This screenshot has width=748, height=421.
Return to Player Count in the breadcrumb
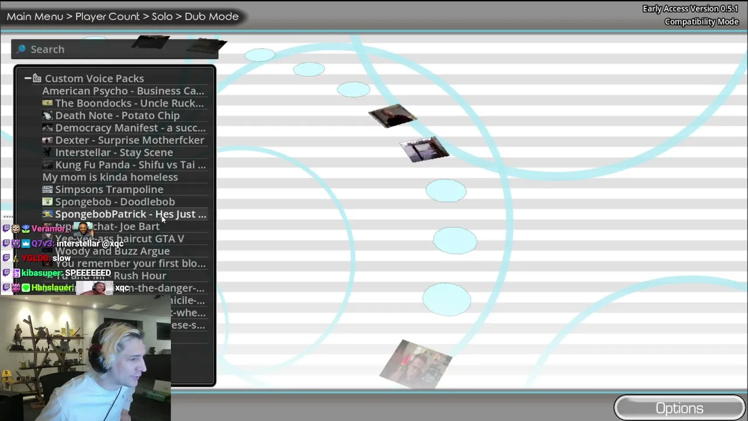pos(108,16)
